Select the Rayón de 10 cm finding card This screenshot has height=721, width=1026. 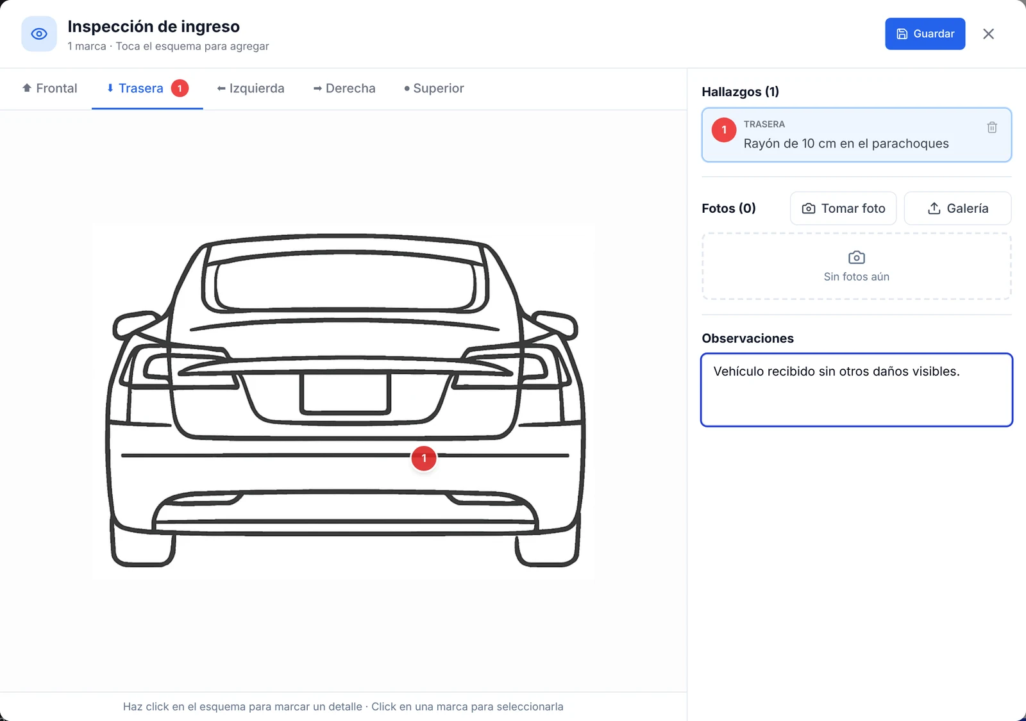857,135
